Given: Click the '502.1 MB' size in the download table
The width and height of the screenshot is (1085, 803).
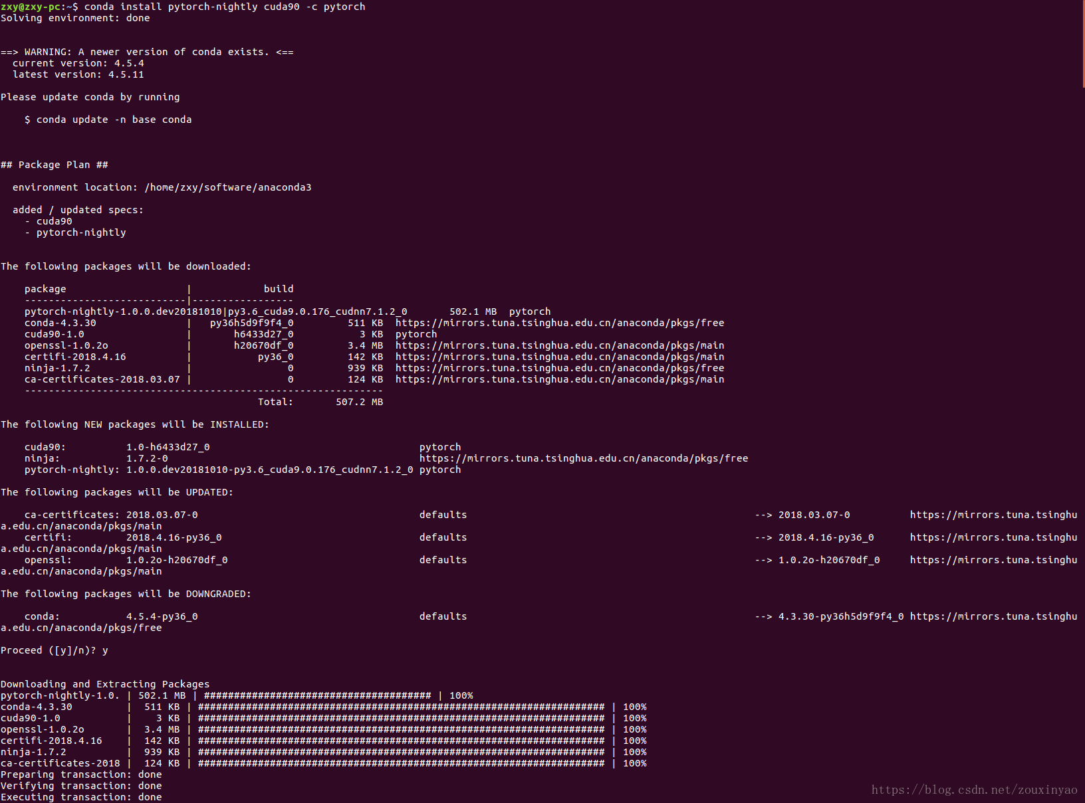Looking at the screenshot, I should pos(473,312).
